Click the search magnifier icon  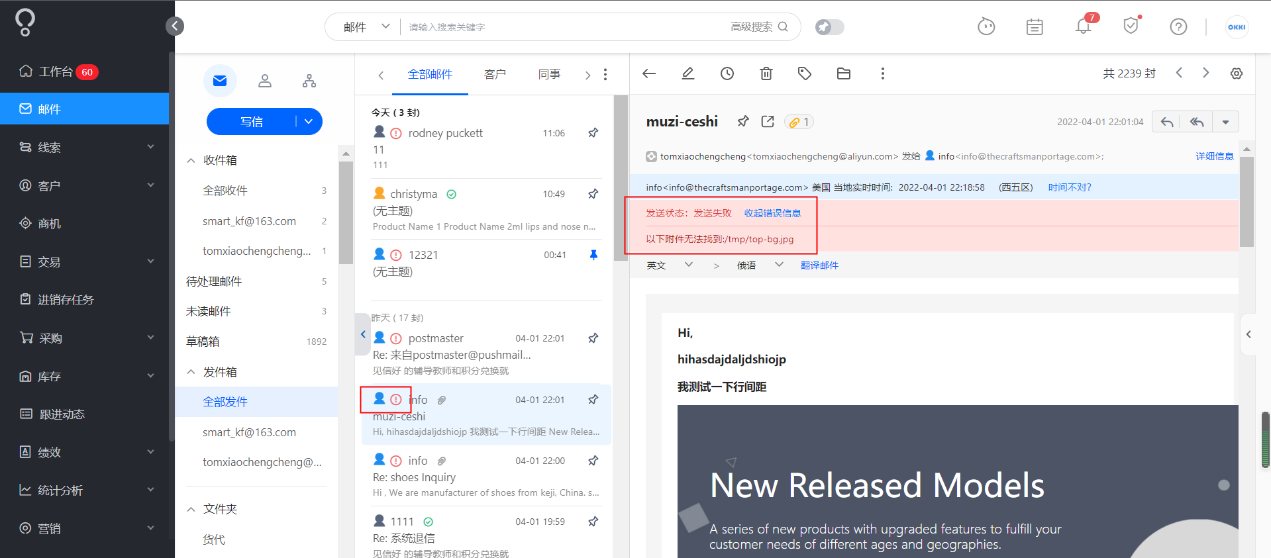[783, 26]
